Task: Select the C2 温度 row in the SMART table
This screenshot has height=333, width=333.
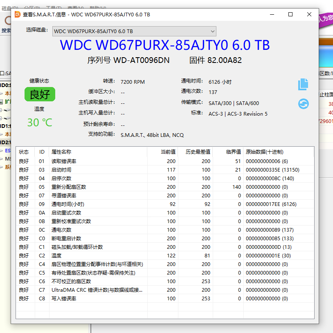Action: pos(82,255)
